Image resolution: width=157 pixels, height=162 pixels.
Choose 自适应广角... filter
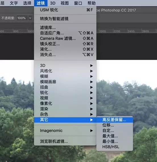pos(65,33)
